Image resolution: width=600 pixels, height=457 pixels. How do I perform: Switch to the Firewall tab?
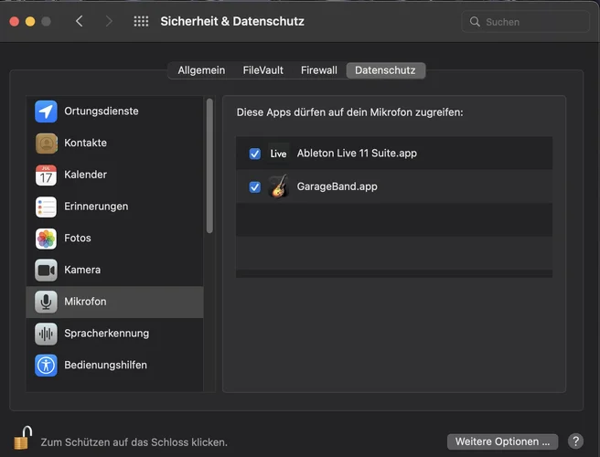[318, 70]
